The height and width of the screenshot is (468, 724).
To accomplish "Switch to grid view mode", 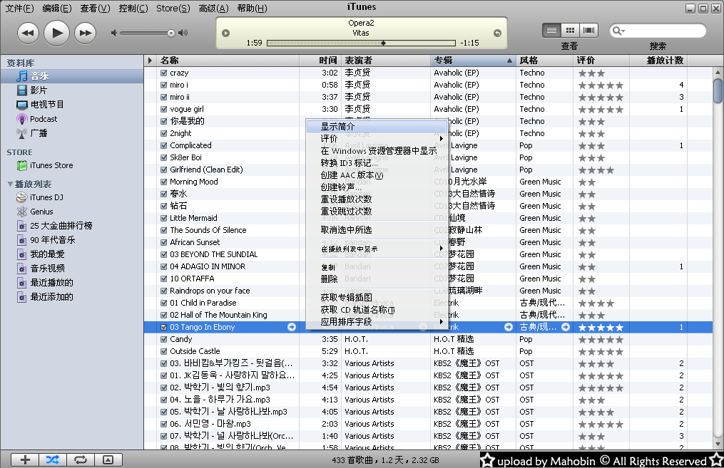I will [x=570, y=31].
